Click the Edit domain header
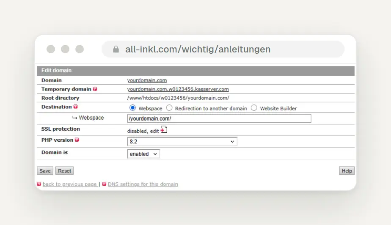 (195, 71)
